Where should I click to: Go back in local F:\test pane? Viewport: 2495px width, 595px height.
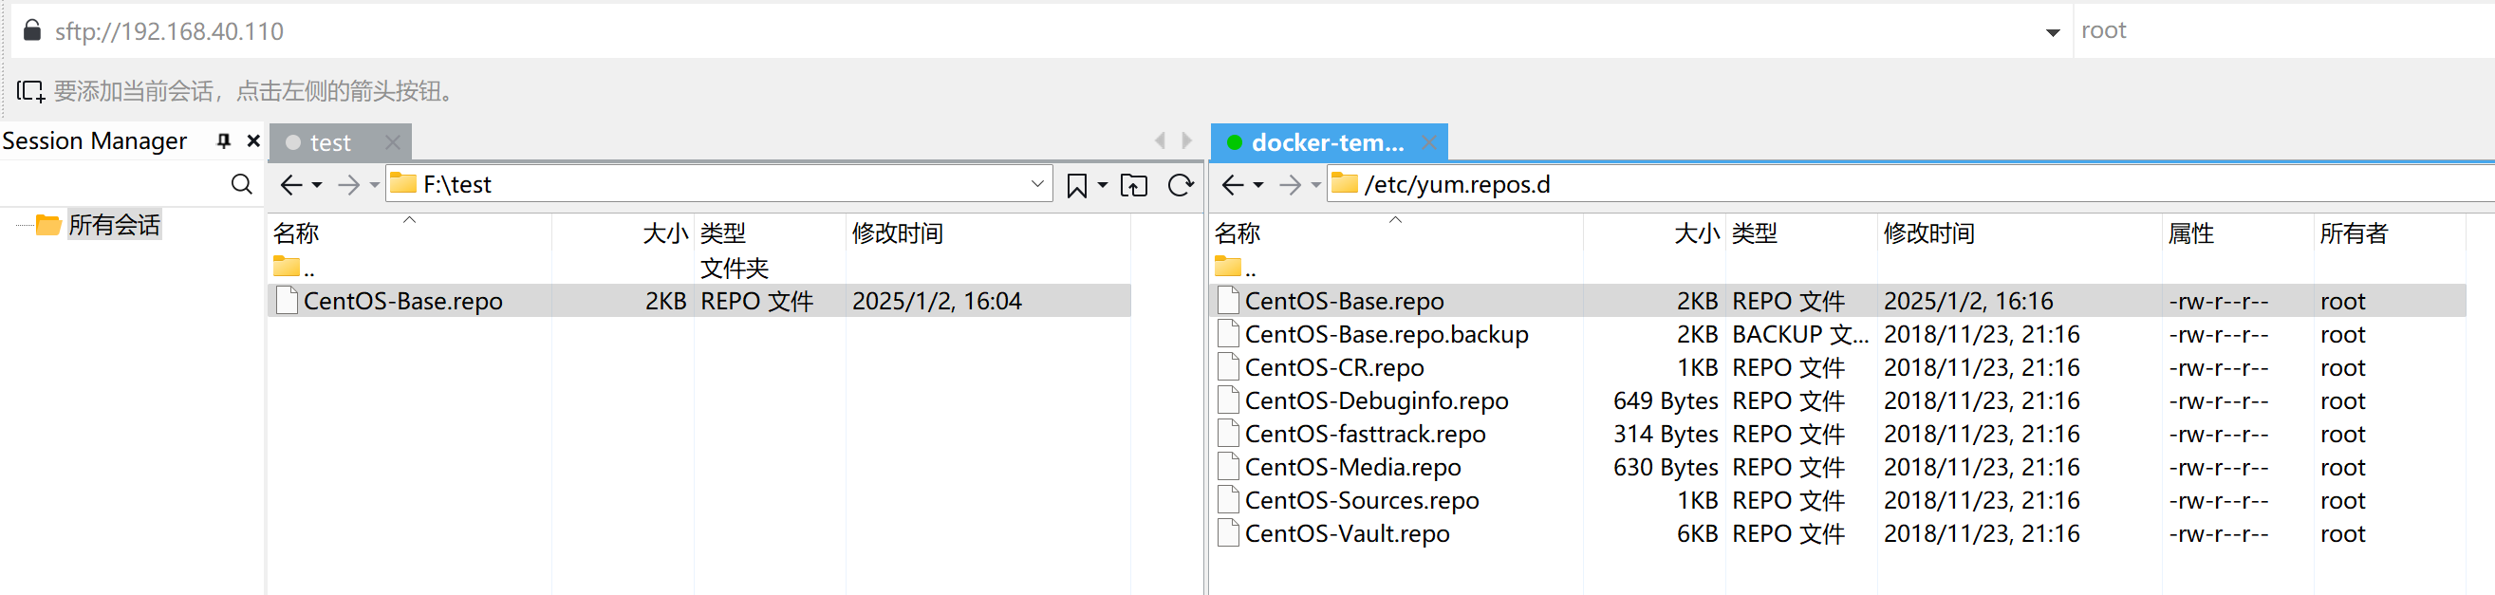pyautogui.click(x=290, y=184)
